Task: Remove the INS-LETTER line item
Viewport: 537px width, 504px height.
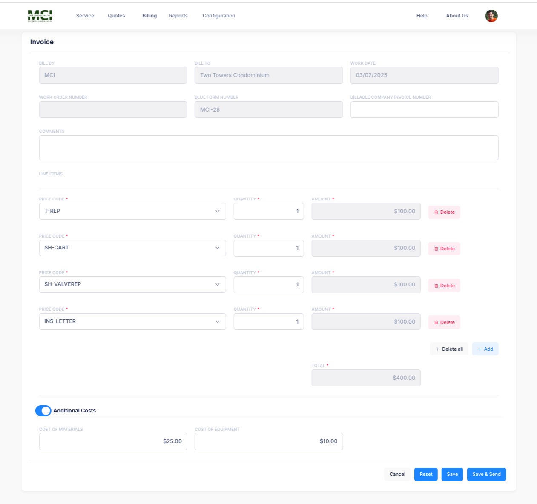Action: point(444,322)
